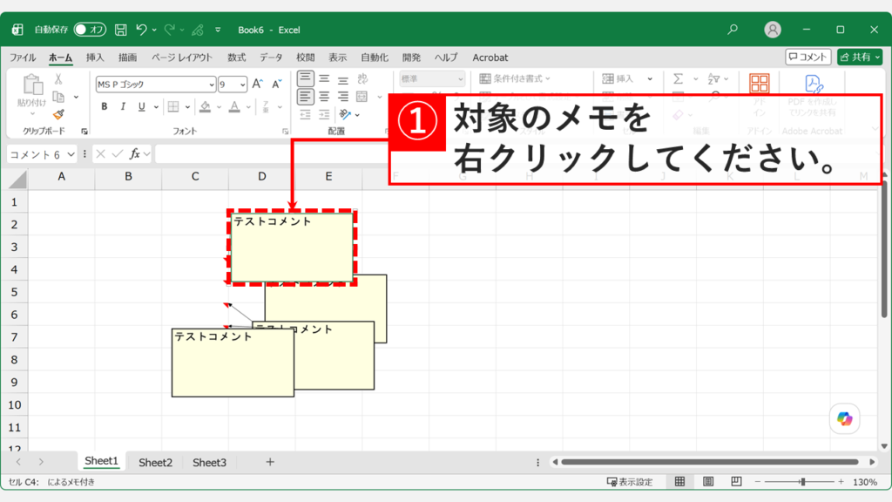Add a new sheet with plus button
The height and width of the screenshot is (502, 892).
pos(270,462)
